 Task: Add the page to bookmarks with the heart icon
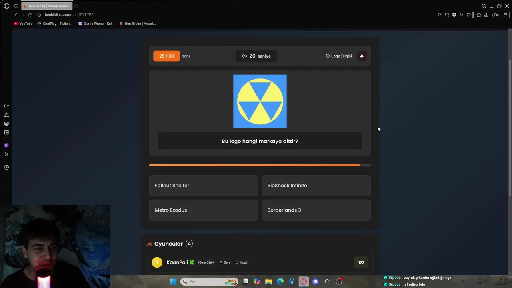(x=468, y=15)
